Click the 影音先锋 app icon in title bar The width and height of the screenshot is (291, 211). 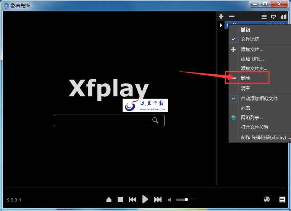[6, 6]
